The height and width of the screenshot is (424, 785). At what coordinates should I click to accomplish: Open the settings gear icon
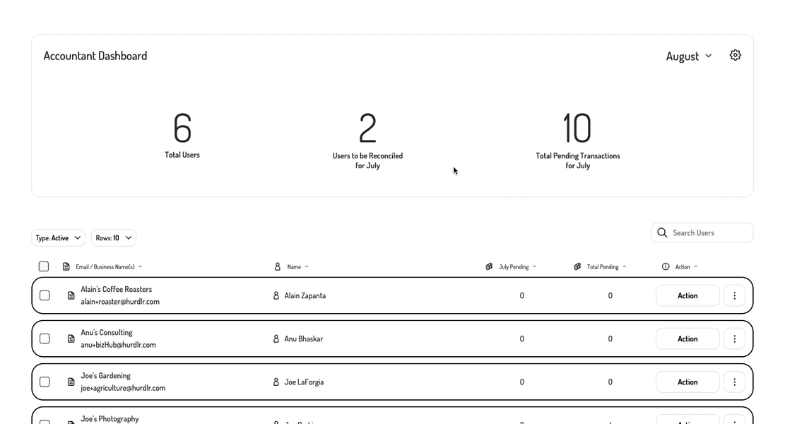pyautogui.click(x=735, y=54)
